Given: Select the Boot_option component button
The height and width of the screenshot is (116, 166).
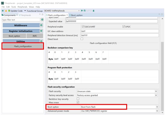Looking at the screenshot, I should pos(14,36).
